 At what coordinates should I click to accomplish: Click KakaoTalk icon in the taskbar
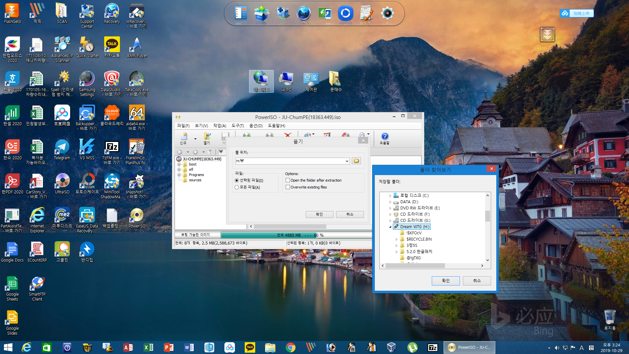[250, 347]
